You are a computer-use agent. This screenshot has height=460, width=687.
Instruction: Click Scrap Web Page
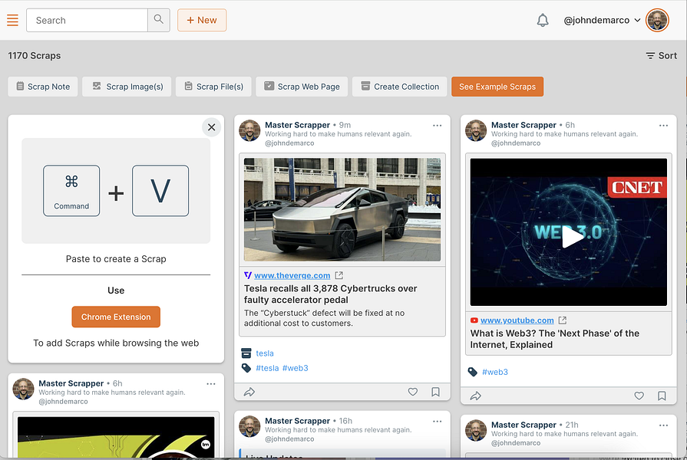(x=302, y=87)
